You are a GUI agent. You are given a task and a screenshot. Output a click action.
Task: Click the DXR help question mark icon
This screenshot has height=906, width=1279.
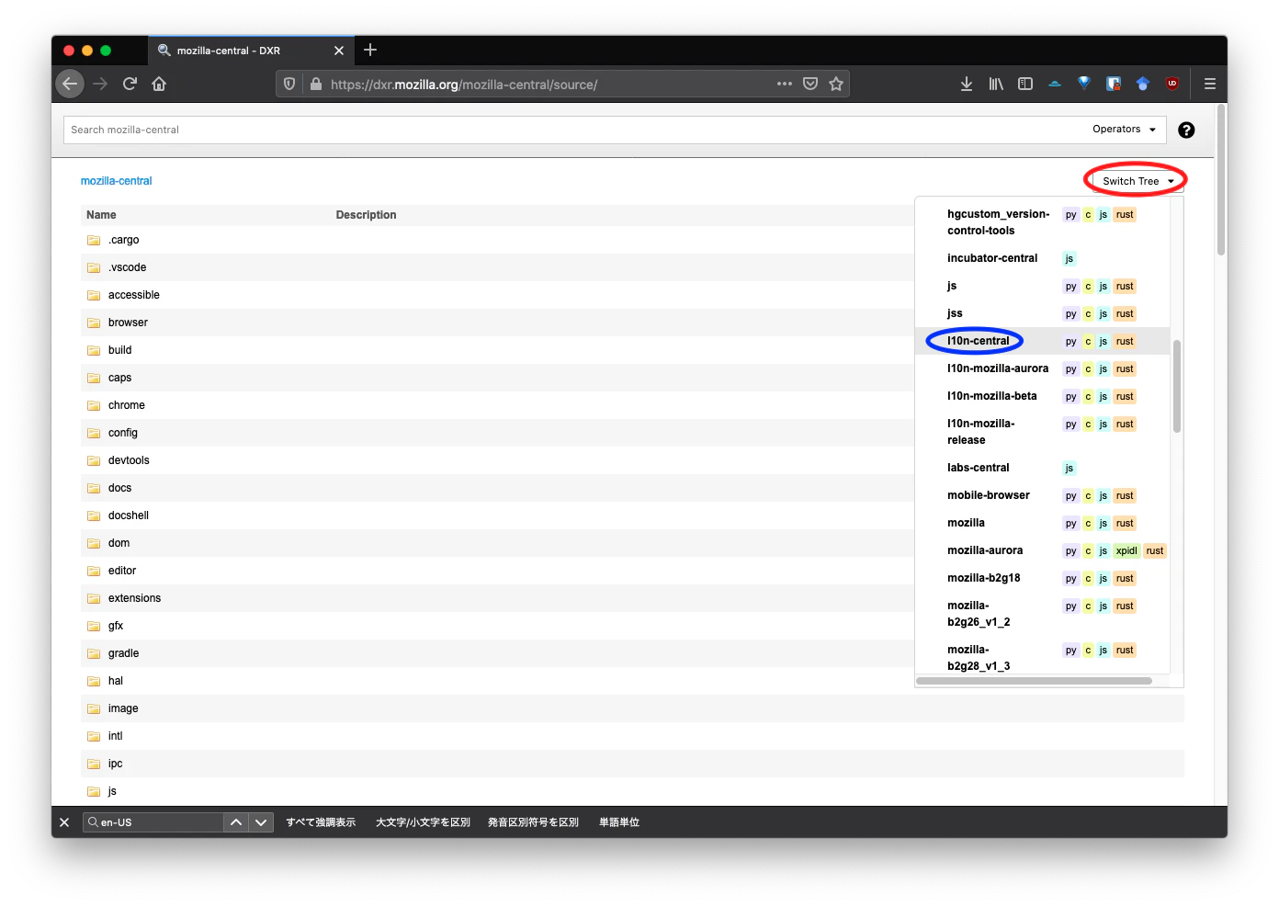click(1186, 130)
